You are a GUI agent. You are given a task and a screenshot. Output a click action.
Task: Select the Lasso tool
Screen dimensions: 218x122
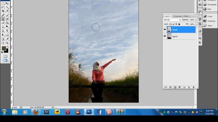pos(3,7)
